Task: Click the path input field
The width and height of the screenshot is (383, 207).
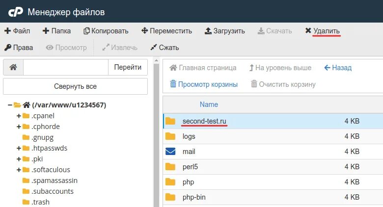Action: [x=65, y=68]
